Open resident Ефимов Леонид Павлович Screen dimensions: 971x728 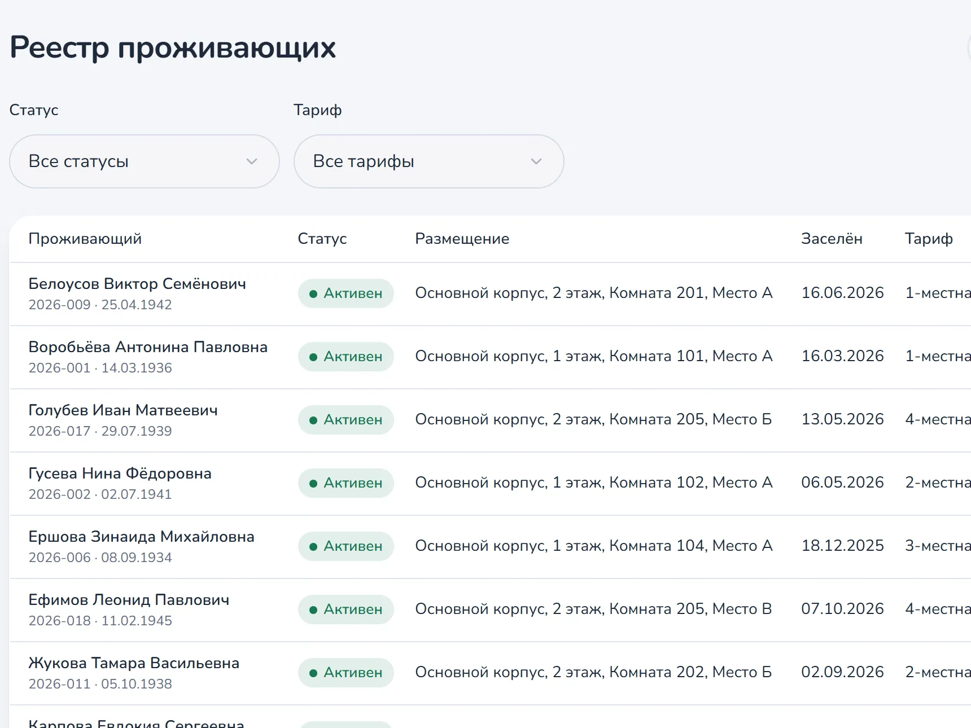[x=129, y=600]
